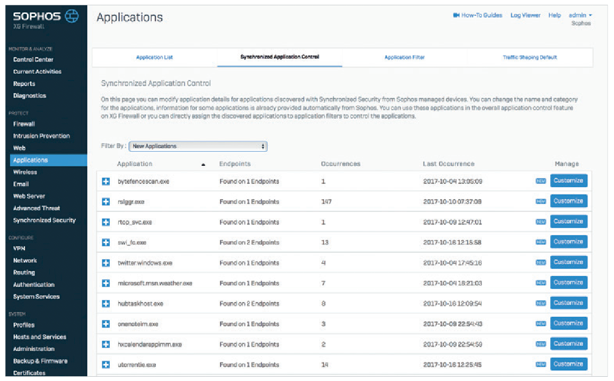Expand the utorrentie.exe row

click(x=106, y=365)
